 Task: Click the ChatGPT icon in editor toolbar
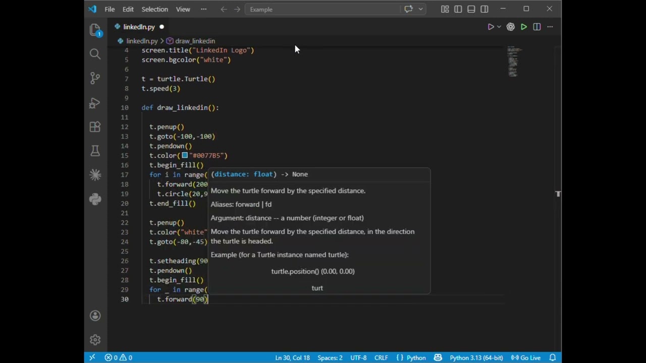(x=511, y=27)
